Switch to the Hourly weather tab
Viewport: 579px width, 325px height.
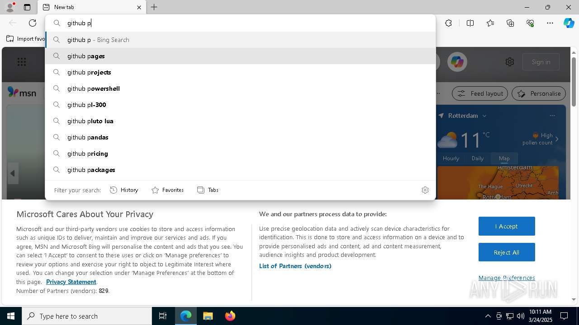451,158
